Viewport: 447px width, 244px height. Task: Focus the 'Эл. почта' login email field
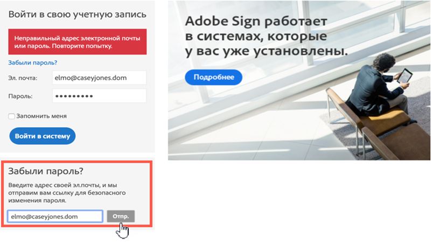pos(99,78)
